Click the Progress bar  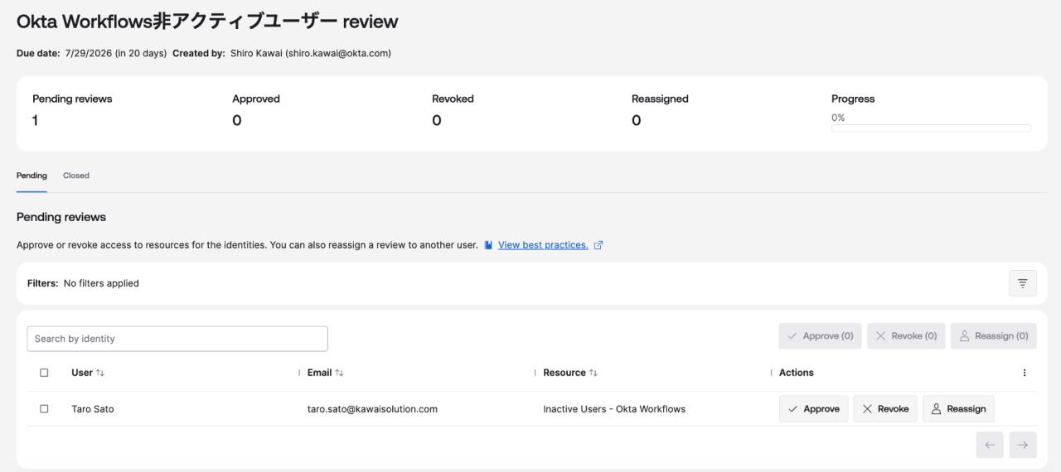[931, 128]
